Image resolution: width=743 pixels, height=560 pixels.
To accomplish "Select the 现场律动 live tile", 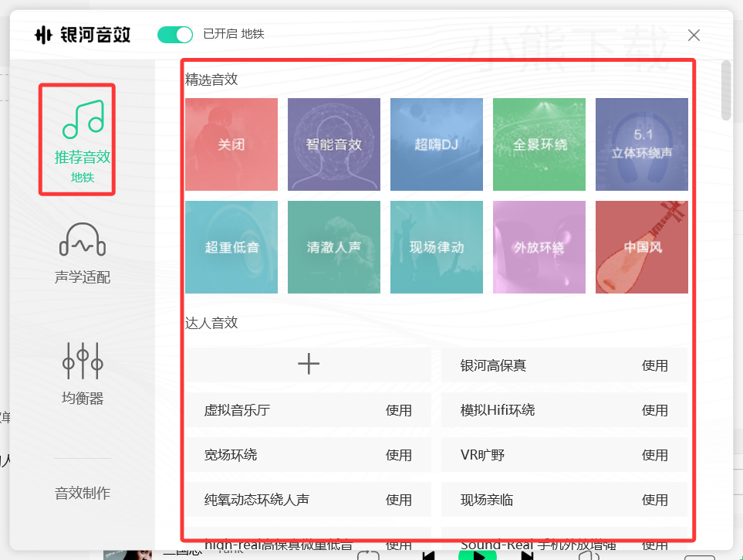I will (x=437, y=247).
